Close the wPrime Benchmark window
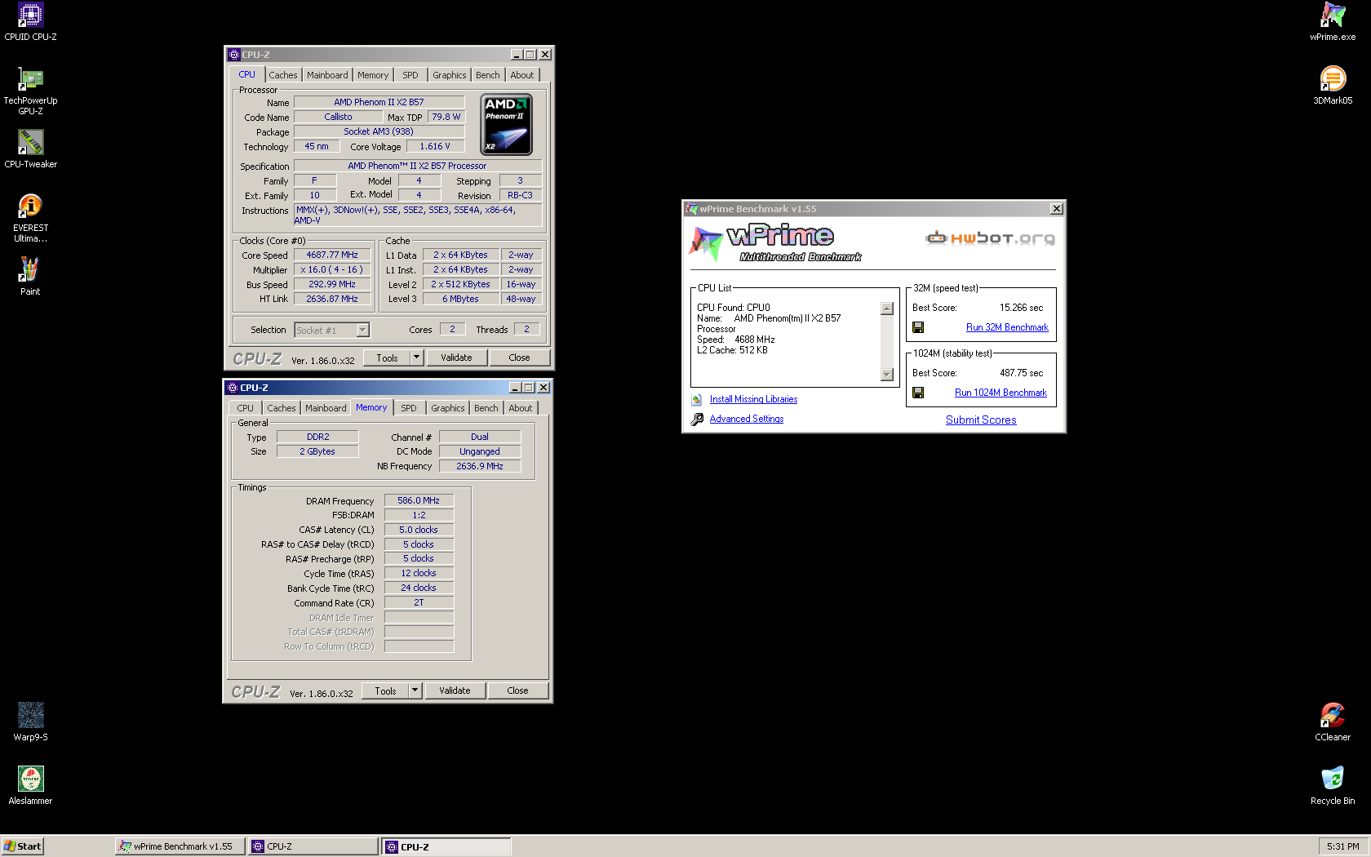Screen dimensions: 1371x857 (1057, 209)
